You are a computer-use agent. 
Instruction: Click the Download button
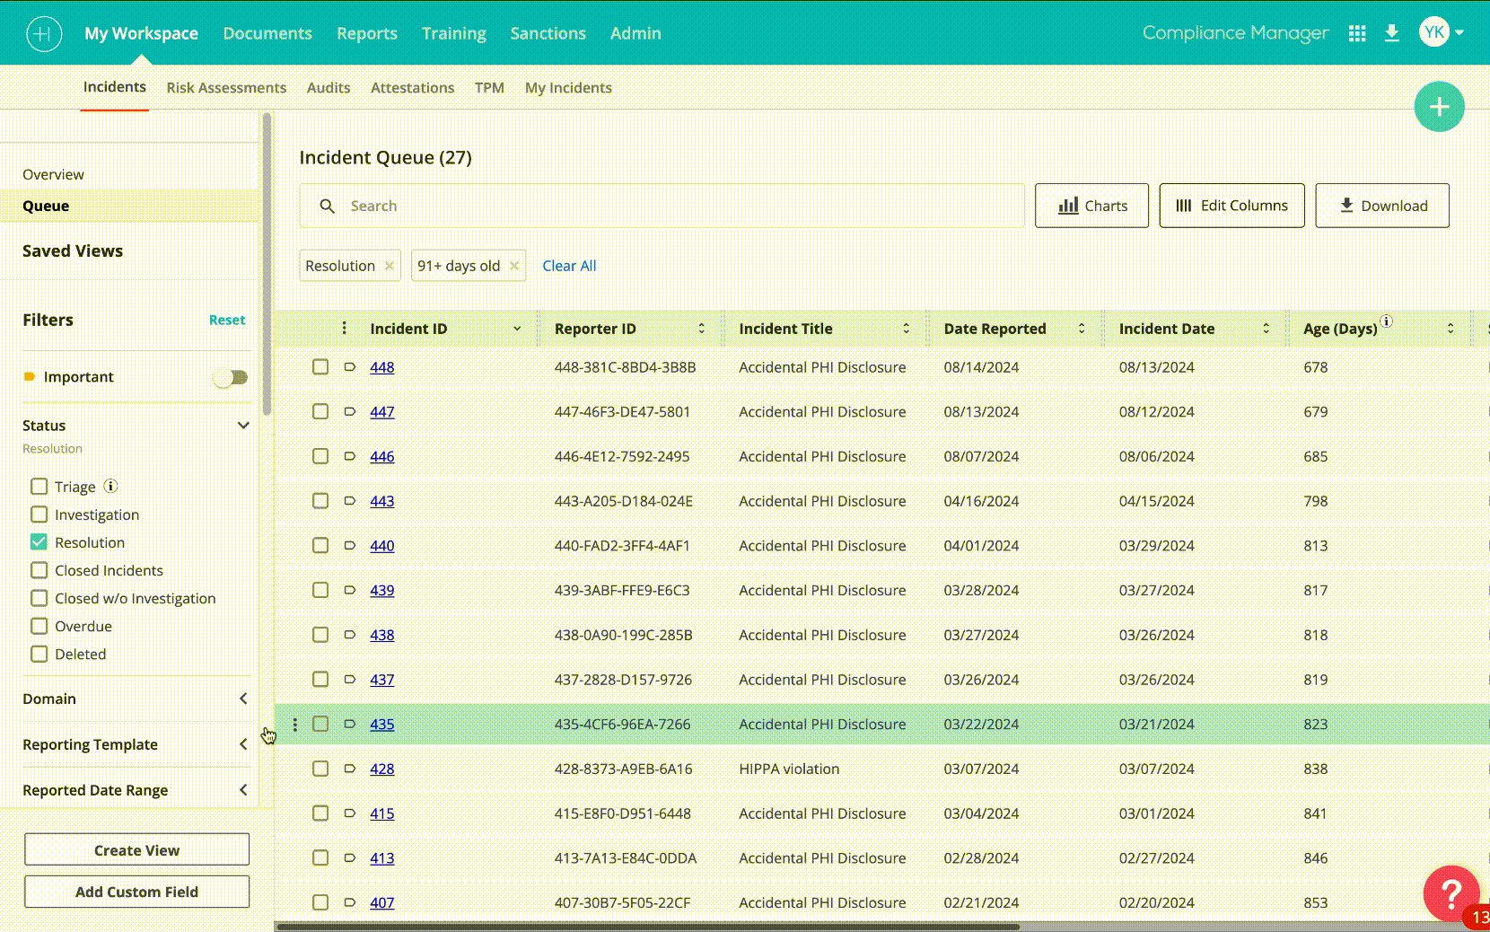point(1382,206)
